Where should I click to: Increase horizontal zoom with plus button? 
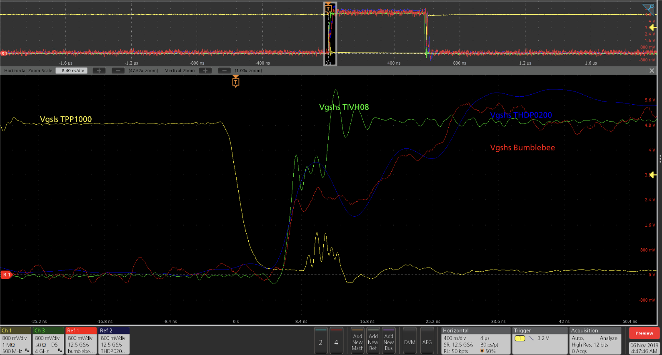click(99, 71)
